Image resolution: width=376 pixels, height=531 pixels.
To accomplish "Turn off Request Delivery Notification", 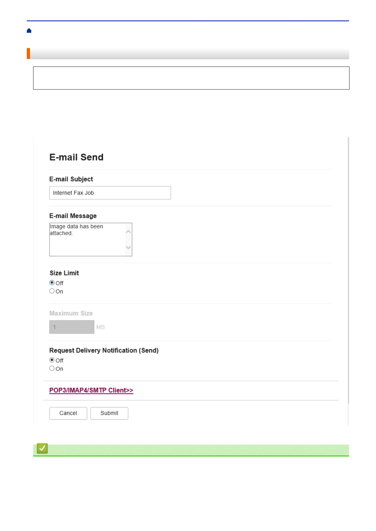I will coord(52,360).
